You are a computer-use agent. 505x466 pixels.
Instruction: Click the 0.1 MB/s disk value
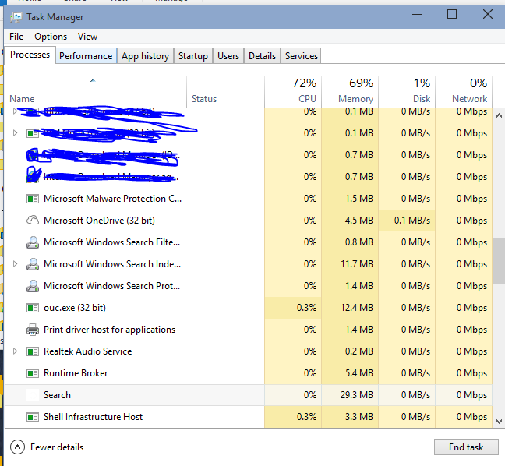(412, 221)
